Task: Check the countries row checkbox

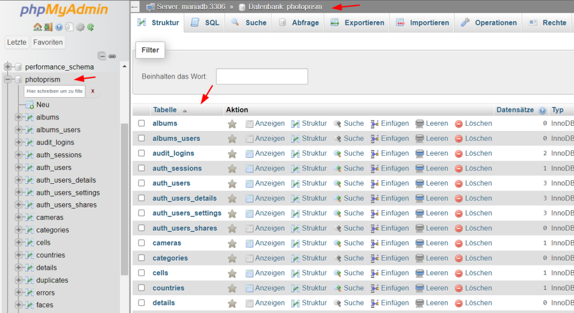Action: 141,288
